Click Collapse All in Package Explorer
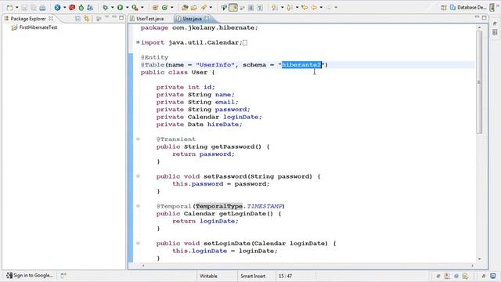This screenshot has width=501, height=282. tap(77, 19)
